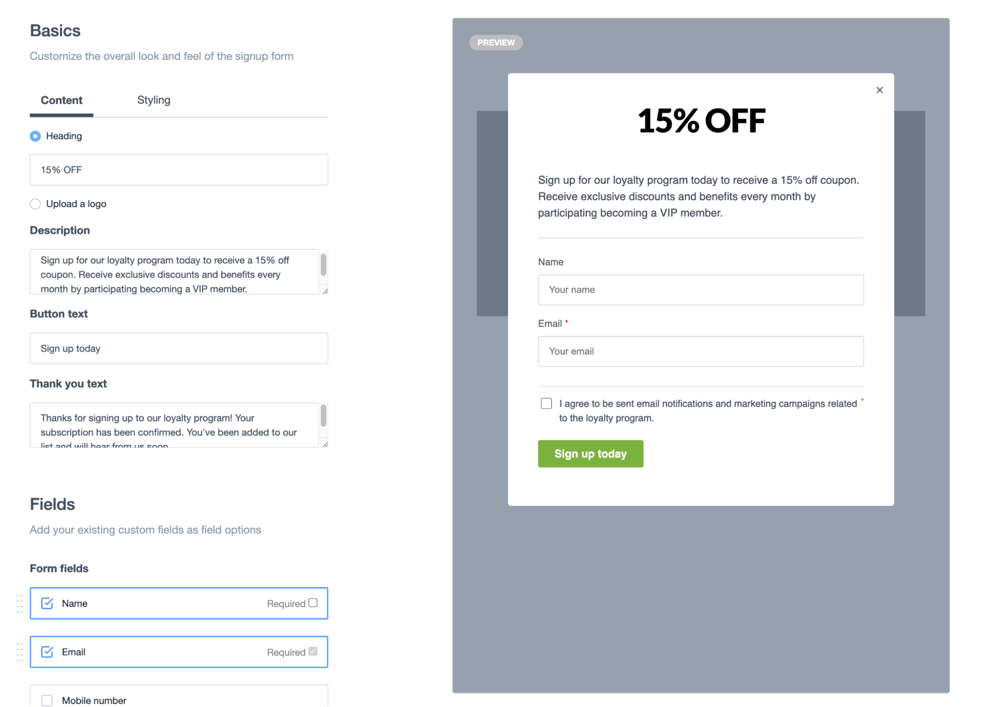Switch to the Content tab
The width and height of the screenshot is (990, 707).
(x=61, y=100)
